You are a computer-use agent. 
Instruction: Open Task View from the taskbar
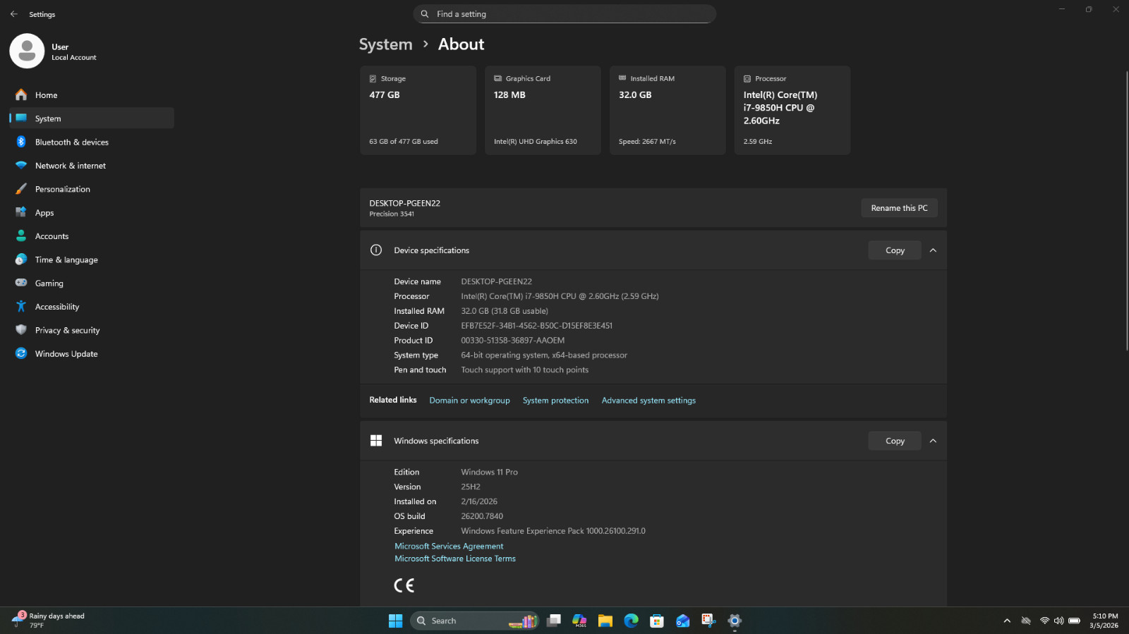554,621
